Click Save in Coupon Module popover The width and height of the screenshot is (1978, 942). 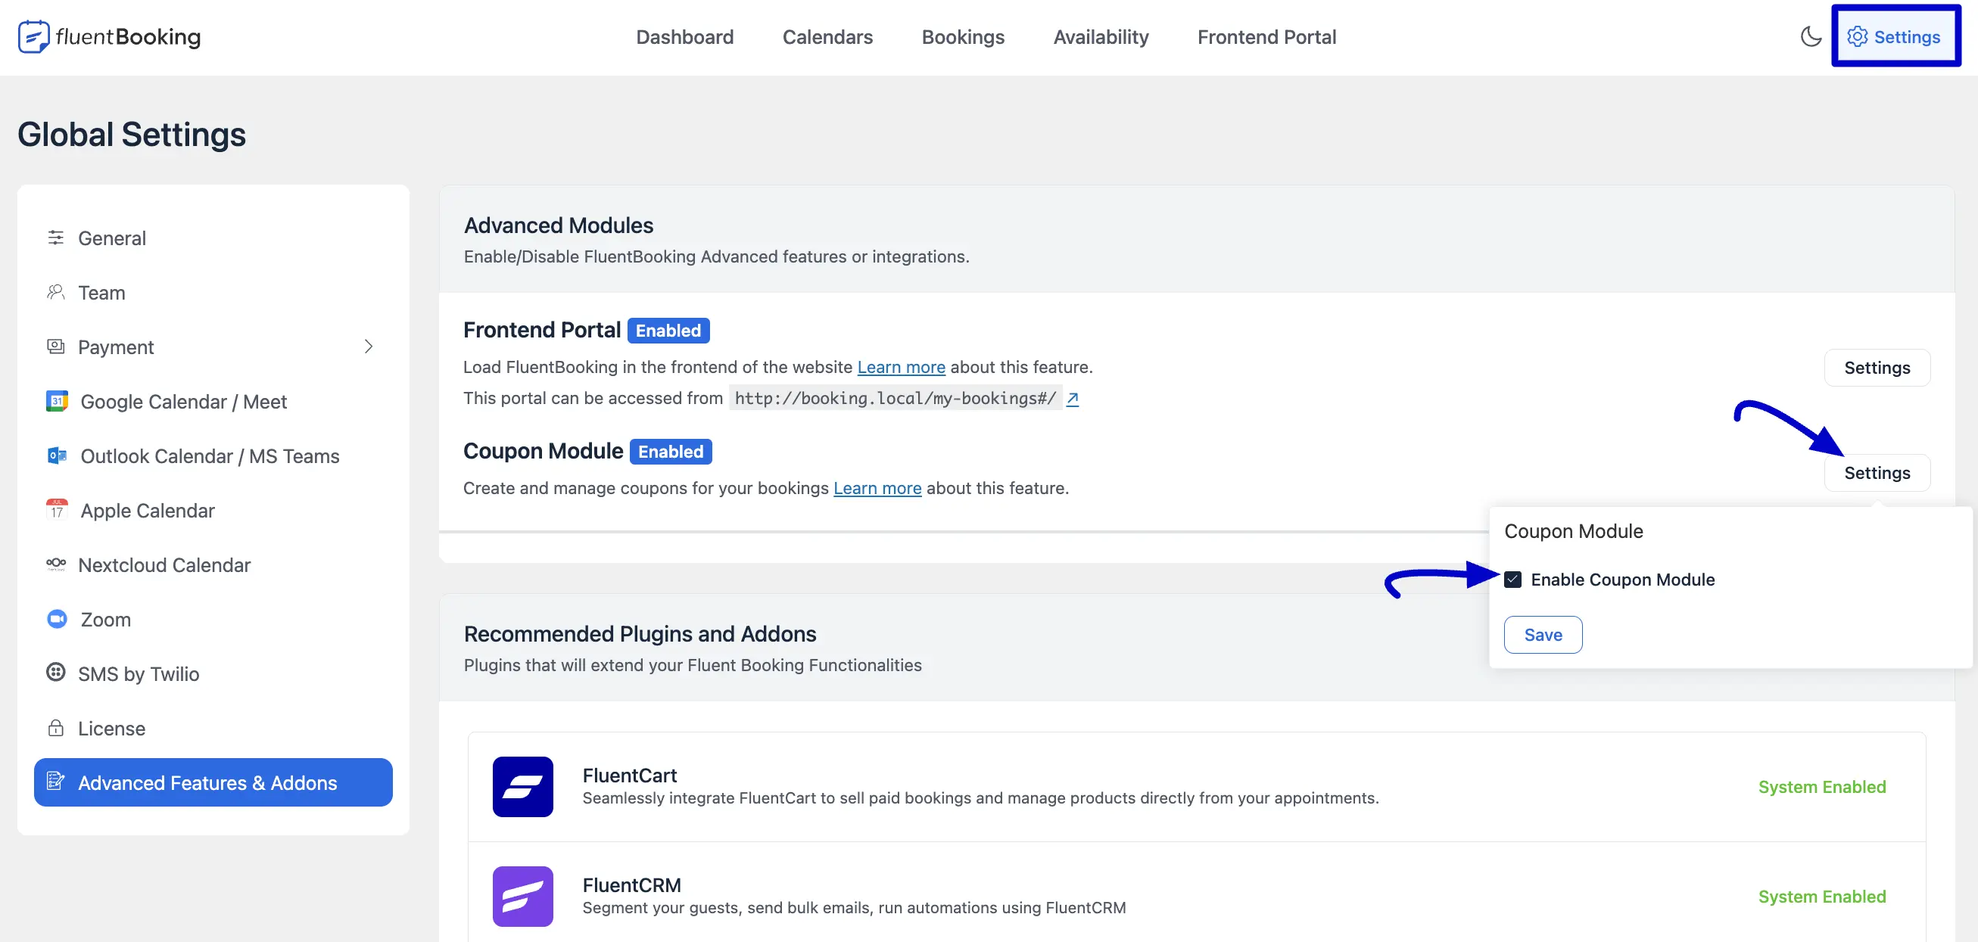(x=1543, y=635)
